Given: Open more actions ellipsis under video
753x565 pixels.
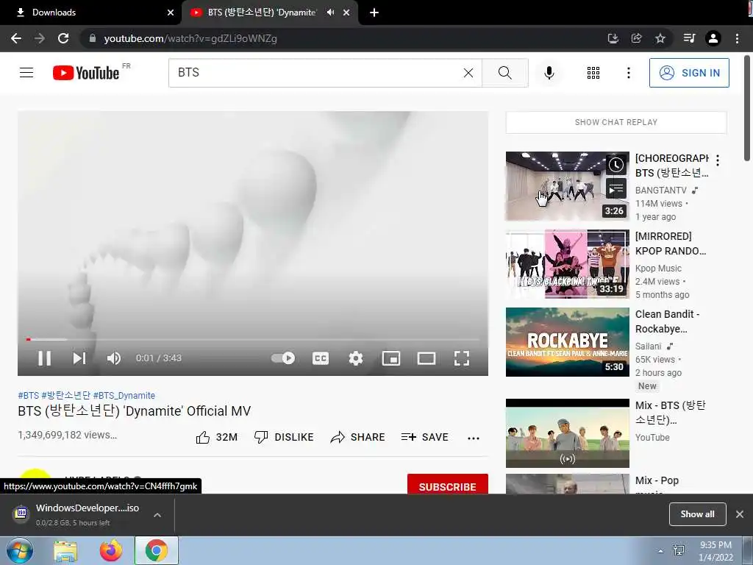Looking at the screenshot, I should click(474, 438).
